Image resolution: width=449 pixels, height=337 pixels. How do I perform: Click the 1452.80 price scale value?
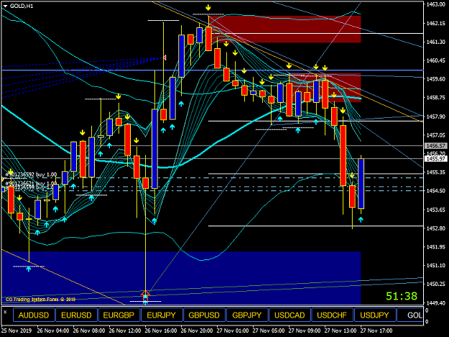pos(436,228)
